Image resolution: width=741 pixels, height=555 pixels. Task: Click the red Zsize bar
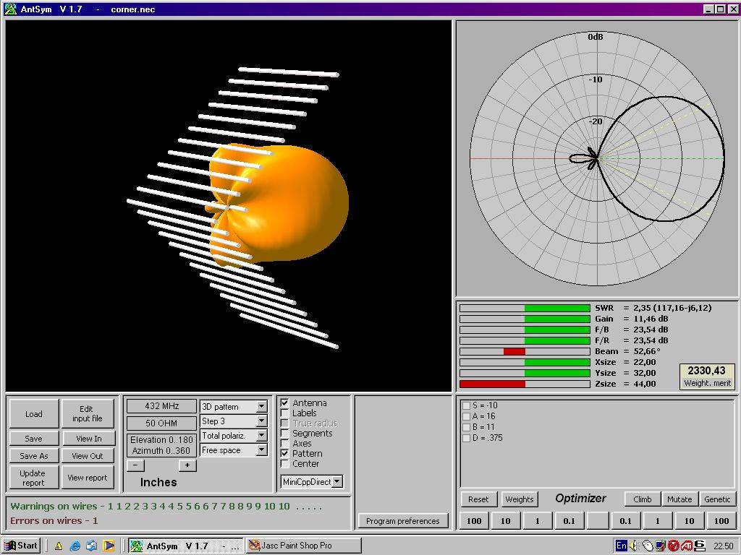click(x=492, y=384)
